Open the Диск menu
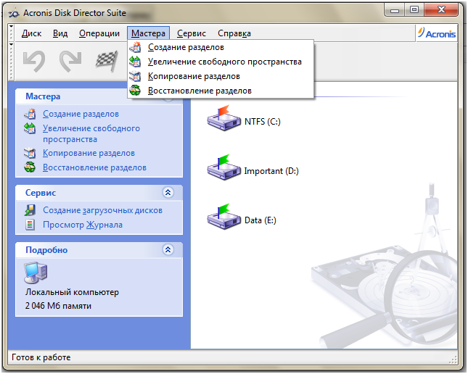The height and width of the screenshot is (374, 468). coord(31,33)
